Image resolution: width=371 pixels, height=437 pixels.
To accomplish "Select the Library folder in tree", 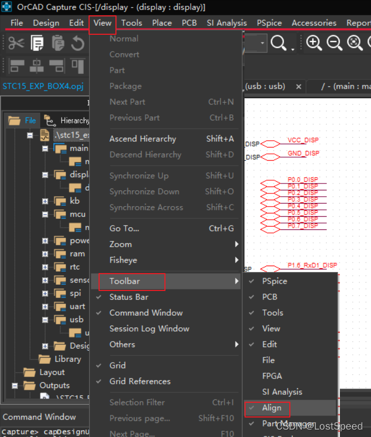I will pos(67,359).
